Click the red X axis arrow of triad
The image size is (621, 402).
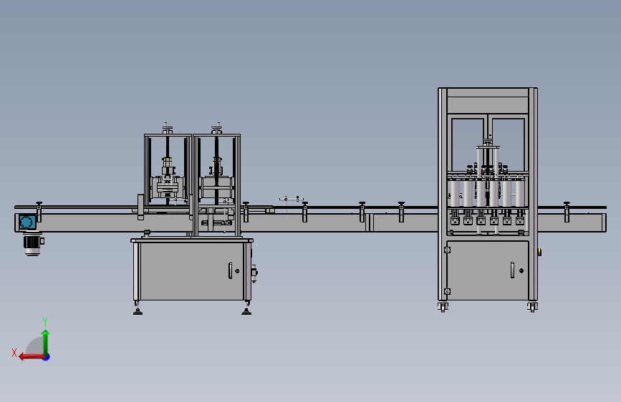[32, 357]
